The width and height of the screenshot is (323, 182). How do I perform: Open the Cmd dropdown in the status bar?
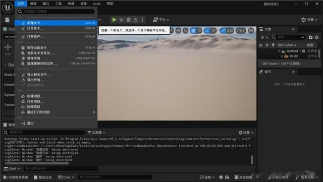(x=66, y=177)
